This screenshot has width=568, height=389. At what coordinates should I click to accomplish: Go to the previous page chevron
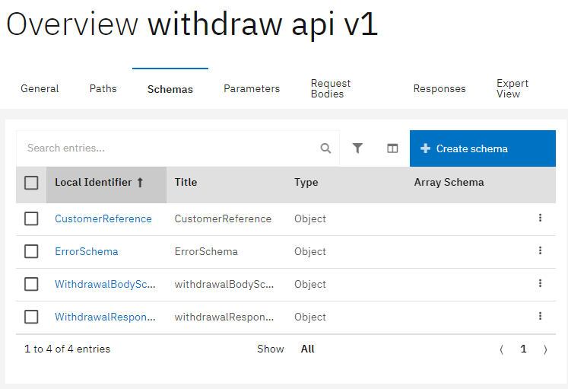coord(501,349)
